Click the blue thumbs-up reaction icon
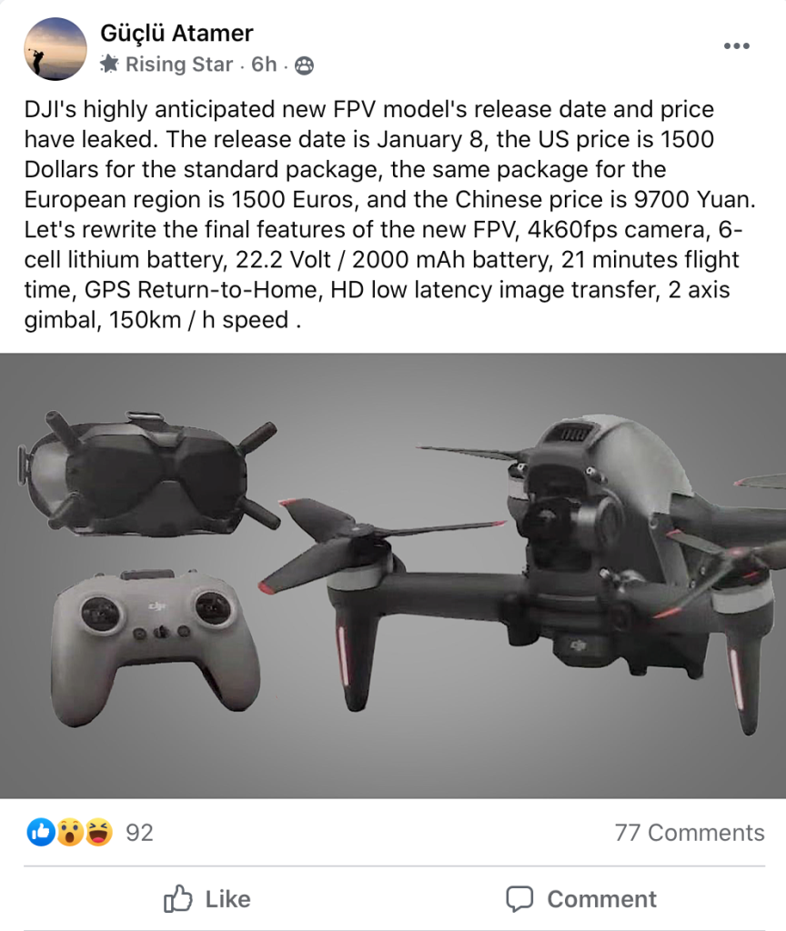Image resolution: width=786 pixels, height=931 pixels. click(41, 833)
